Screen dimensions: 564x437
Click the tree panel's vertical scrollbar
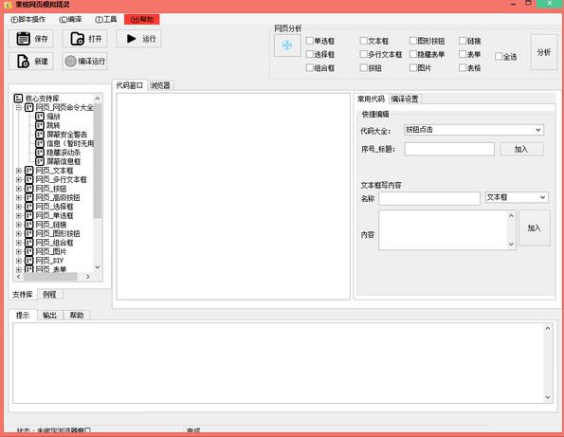point(98,183)
